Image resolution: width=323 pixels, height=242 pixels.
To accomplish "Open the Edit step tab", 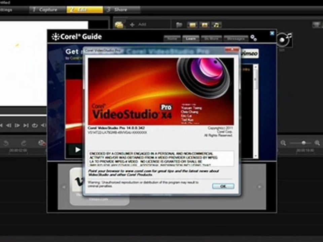I will pos(84,10).
